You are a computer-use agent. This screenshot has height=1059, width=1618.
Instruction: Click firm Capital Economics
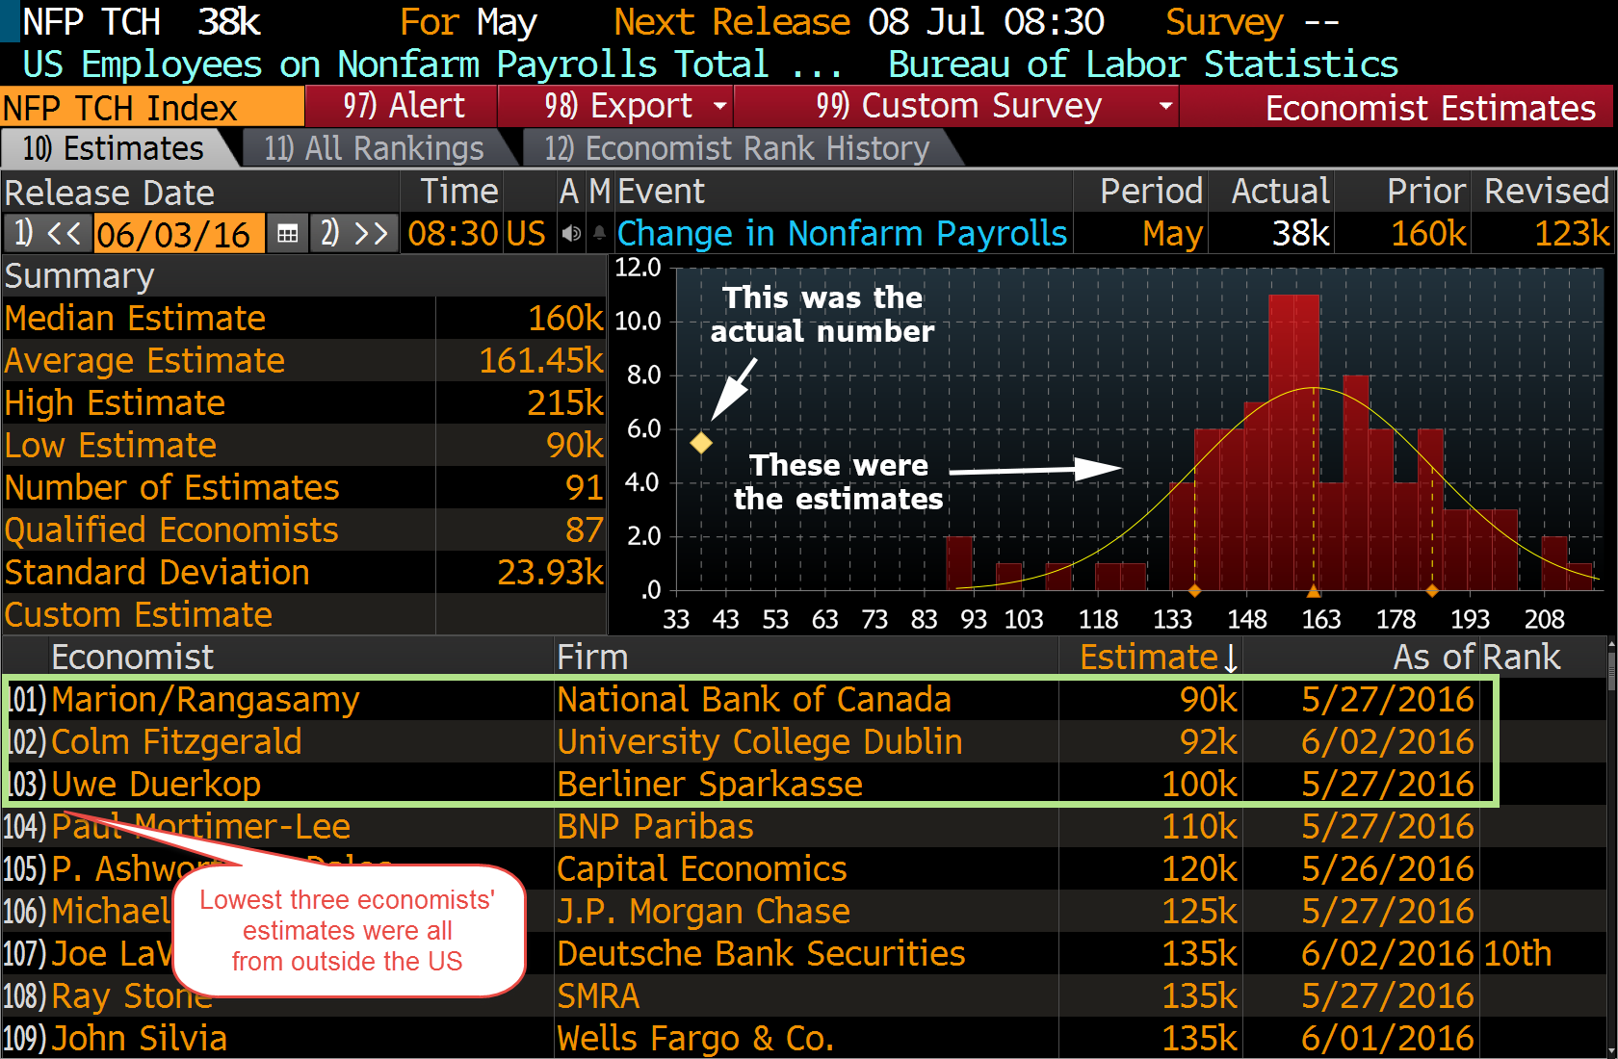(702, 869)
